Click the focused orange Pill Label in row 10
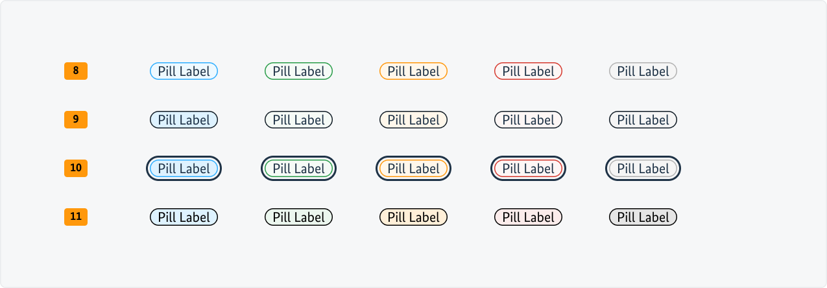The height and width of the screenshot is (288, 827). [x=413, y=169]
